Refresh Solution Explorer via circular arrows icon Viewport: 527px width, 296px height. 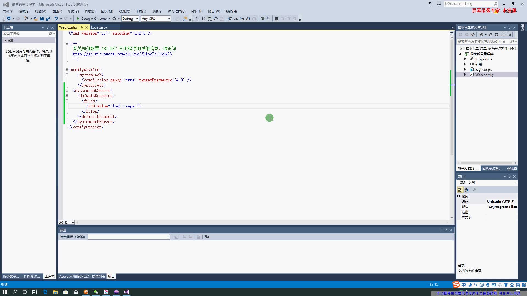tap(497, 35)
